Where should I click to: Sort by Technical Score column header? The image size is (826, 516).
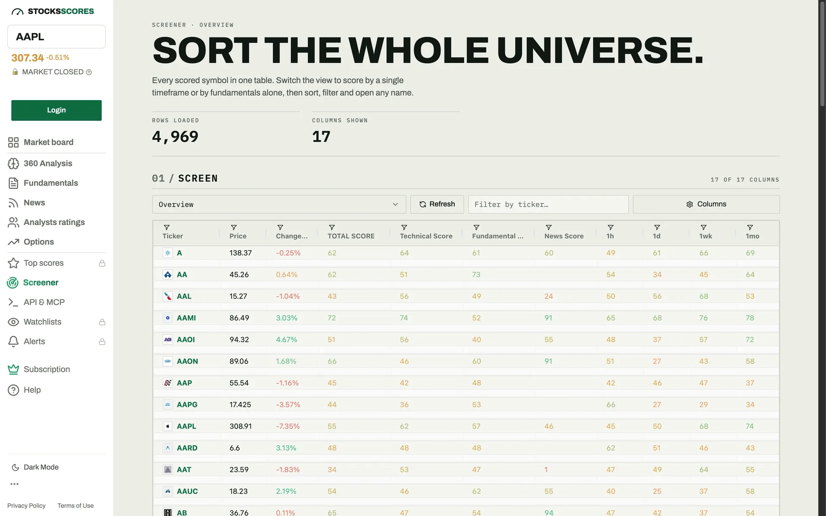[x=426, y=236]
